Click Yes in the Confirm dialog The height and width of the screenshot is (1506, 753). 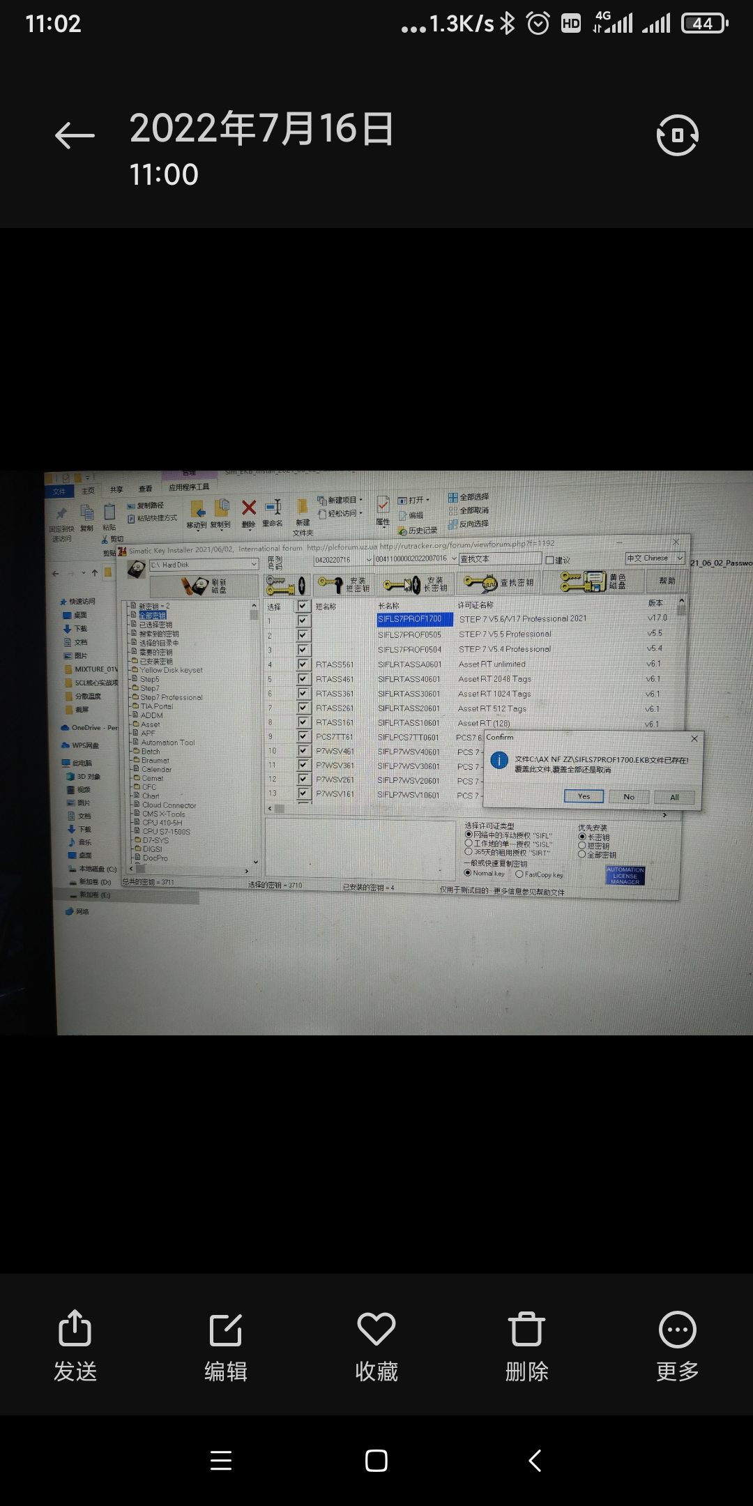pyautogui.click(x=584, y=796)
